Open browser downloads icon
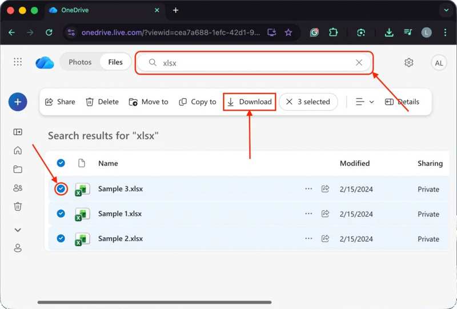Image resolution: width=457 pixels, height=309 pixels. tap(389, 32)
